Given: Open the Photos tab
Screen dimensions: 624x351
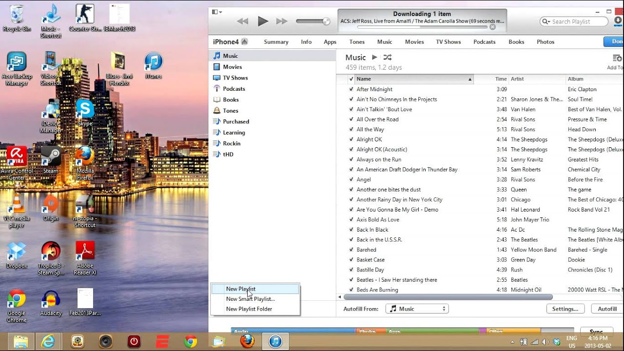Looking at the screenshot, I should [546, 42].
